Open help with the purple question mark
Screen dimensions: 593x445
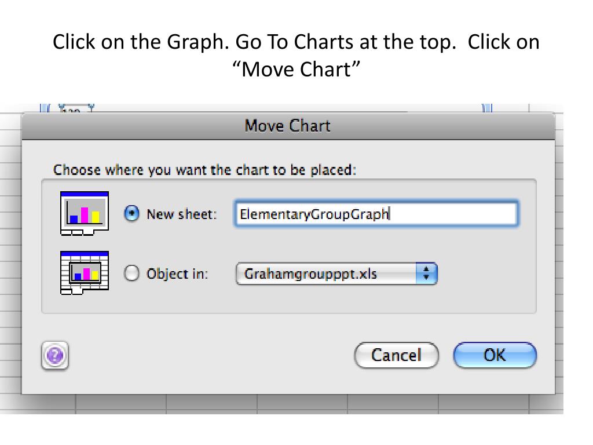[x=55, y=355]
